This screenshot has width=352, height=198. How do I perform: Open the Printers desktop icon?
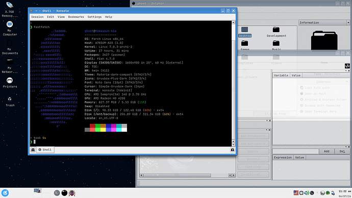coord(10,82)
